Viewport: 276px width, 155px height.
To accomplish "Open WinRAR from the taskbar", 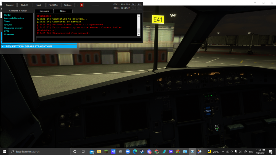I will coord(178,152).
